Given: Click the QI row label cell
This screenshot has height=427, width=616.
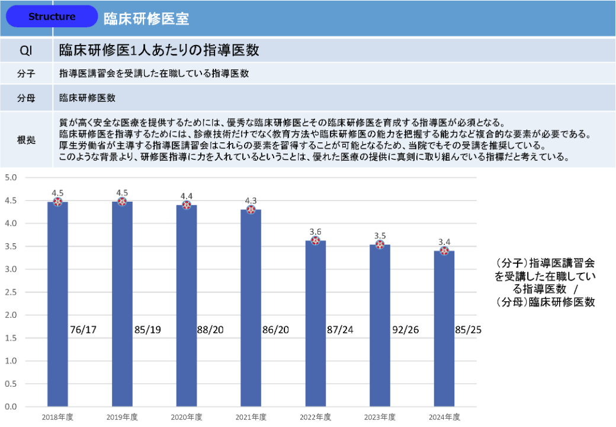Looking at the screenshot, I should [x=26, y=50].
